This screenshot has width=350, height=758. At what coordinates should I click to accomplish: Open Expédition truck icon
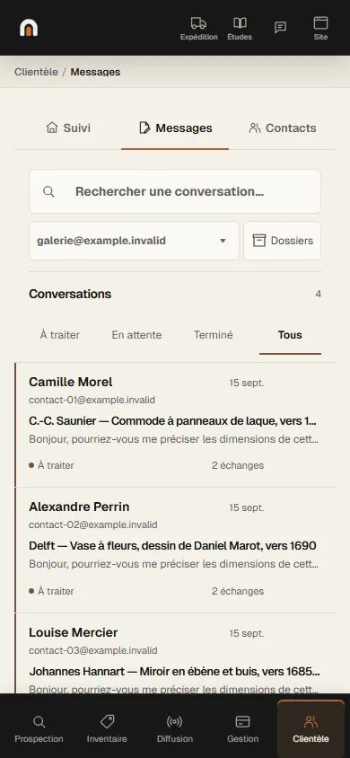tap(198, 22)
